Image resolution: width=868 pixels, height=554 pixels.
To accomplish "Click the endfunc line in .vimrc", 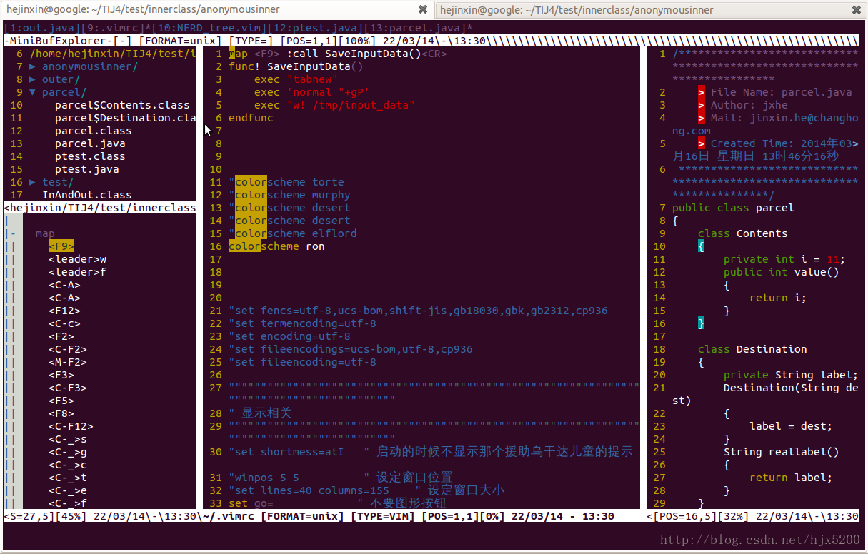I will coord(251,118).
